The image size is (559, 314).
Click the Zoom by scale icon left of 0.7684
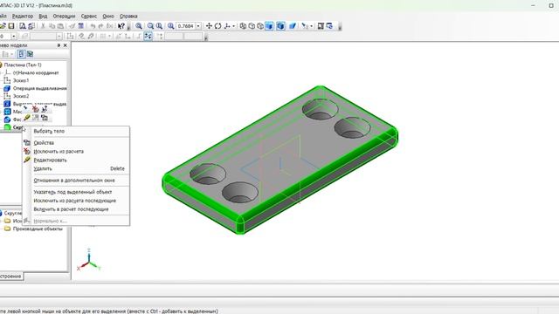(x=171, y=26)
